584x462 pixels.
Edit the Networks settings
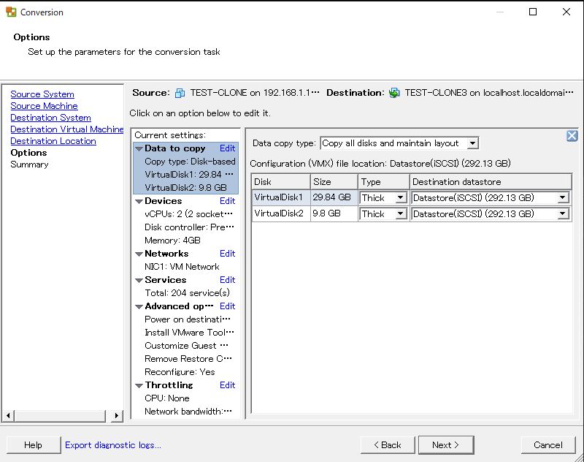pos(227,254)
